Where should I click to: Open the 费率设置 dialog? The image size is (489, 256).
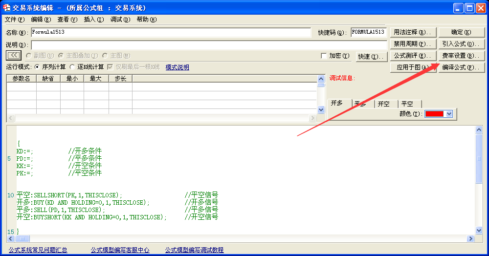point(461,55)
